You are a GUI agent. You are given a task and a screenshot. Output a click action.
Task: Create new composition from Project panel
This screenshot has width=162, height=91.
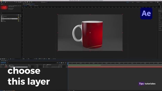coord(4,59)
